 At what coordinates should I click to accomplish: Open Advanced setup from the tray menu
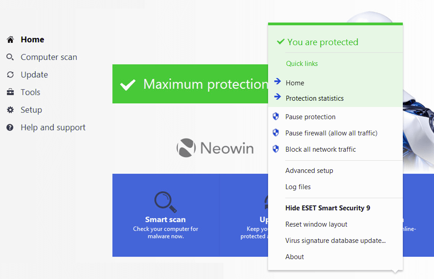[309, 171]
